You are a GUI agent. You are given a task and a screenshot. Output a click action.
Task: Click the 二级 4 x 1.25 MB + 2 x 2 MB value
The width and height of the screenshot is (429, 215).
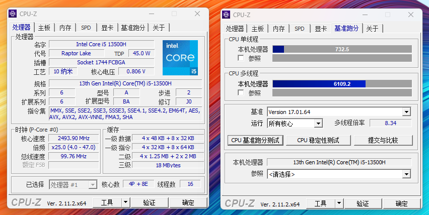coord(168,156)
